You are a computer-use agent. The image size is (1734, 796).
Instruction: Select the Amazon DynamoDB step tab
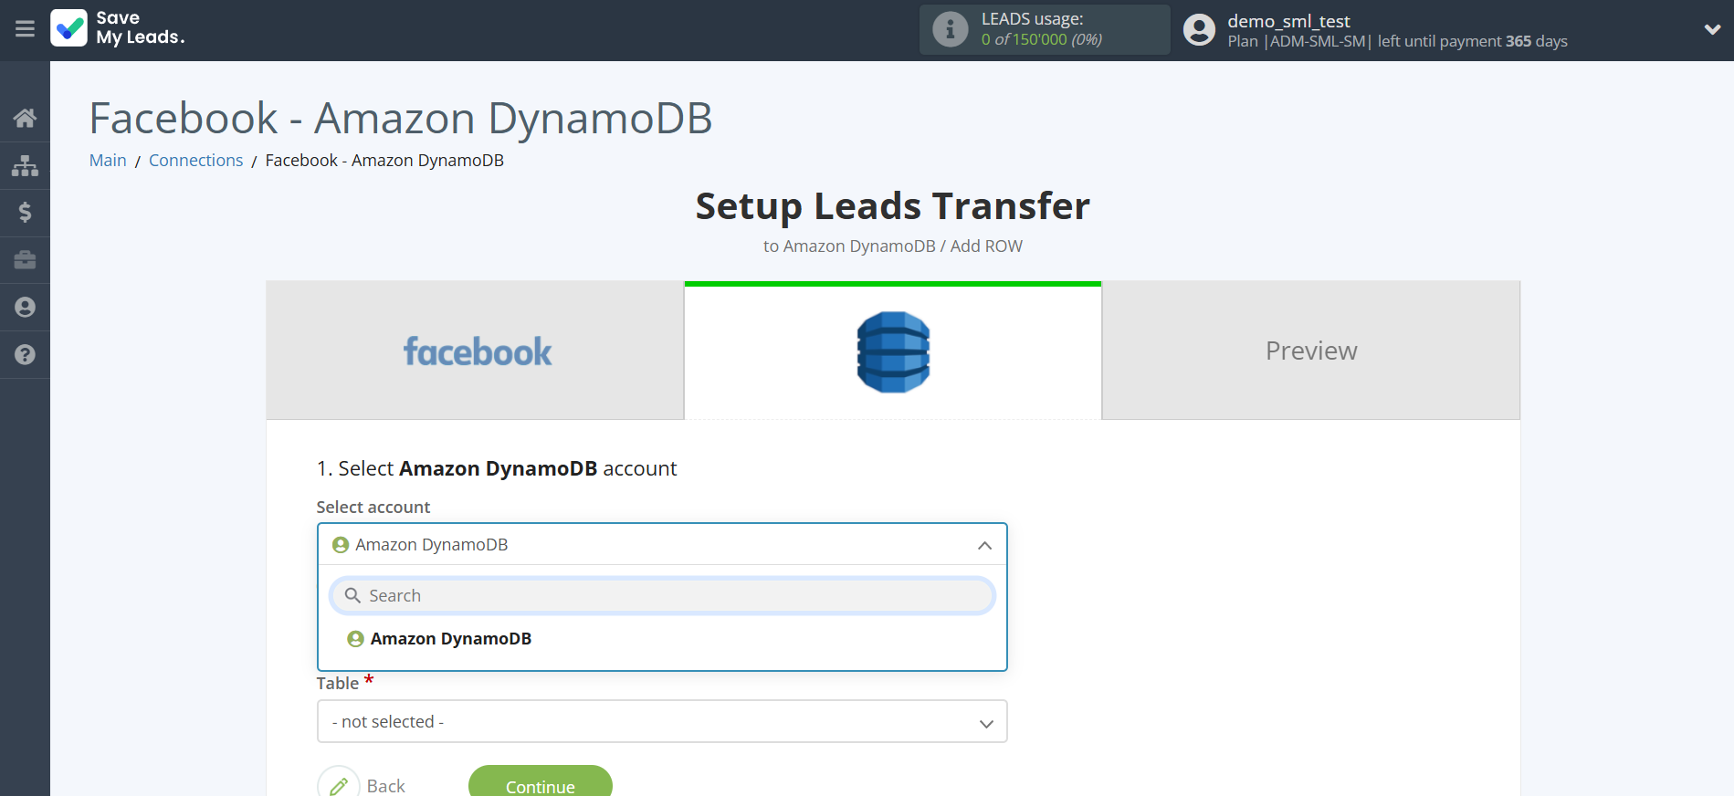point(893,351)
